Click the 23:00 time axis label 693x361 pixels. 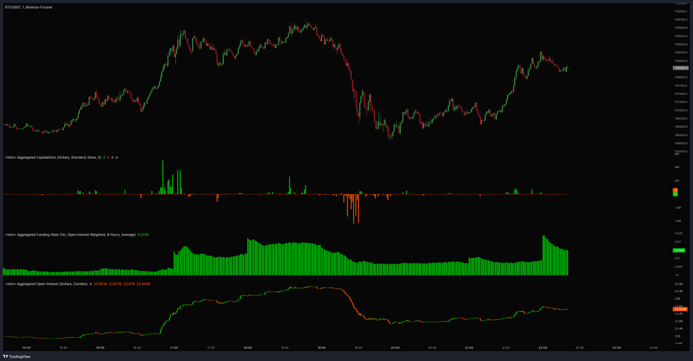click(617, 348)
